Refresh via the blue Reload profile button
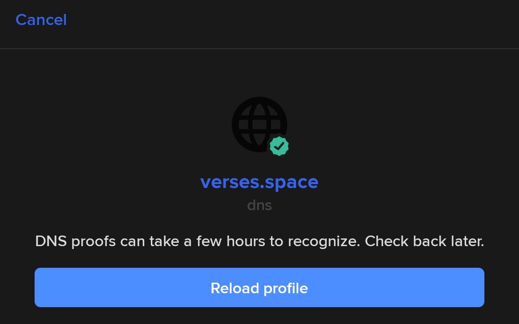 (x=259, y=287)
